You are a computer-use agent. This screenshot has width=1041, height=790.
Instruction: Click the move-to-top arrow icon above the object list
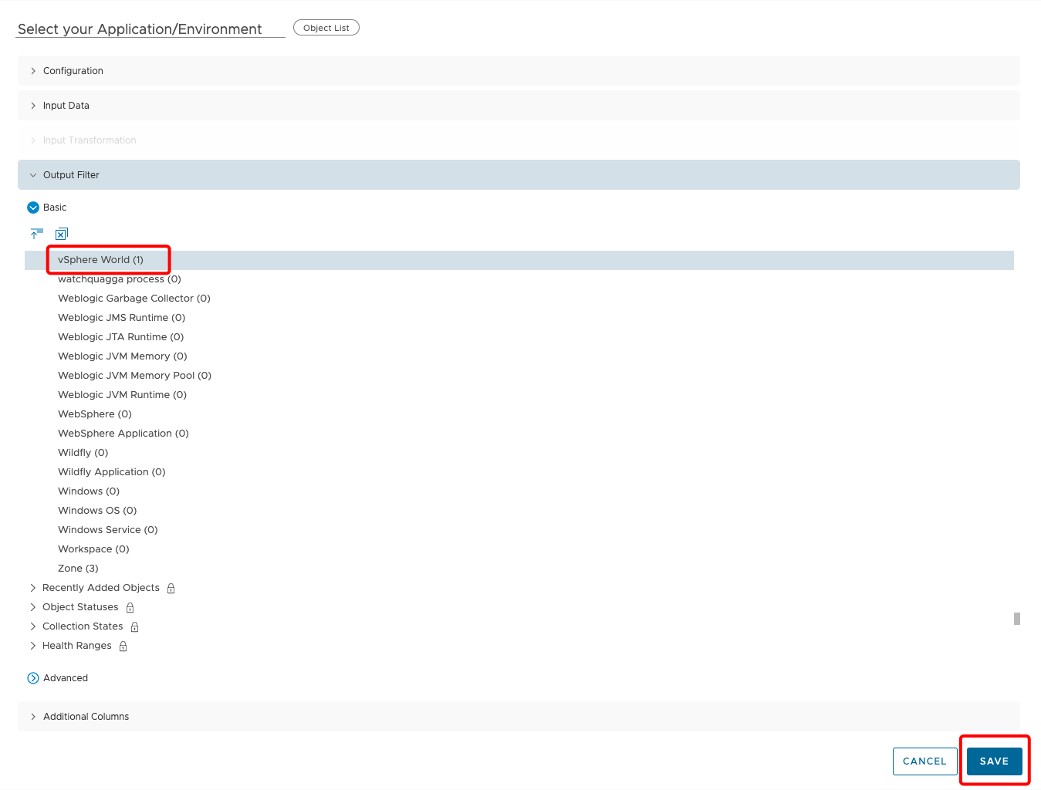[x=36, y=233]
